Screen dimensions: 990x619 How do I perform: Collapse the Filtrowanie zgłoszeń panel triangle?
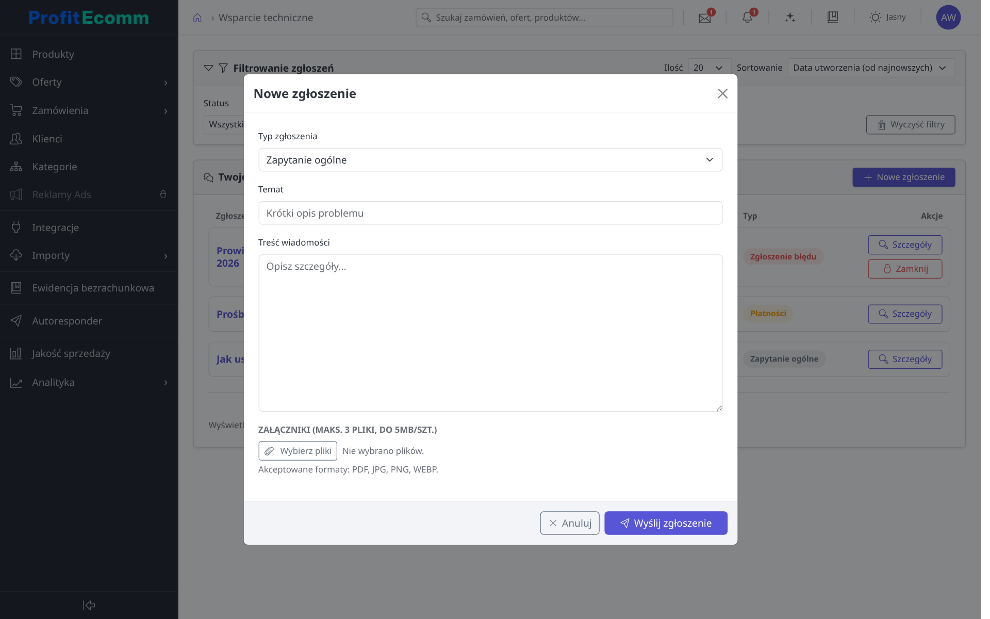(x=208, y=68)
